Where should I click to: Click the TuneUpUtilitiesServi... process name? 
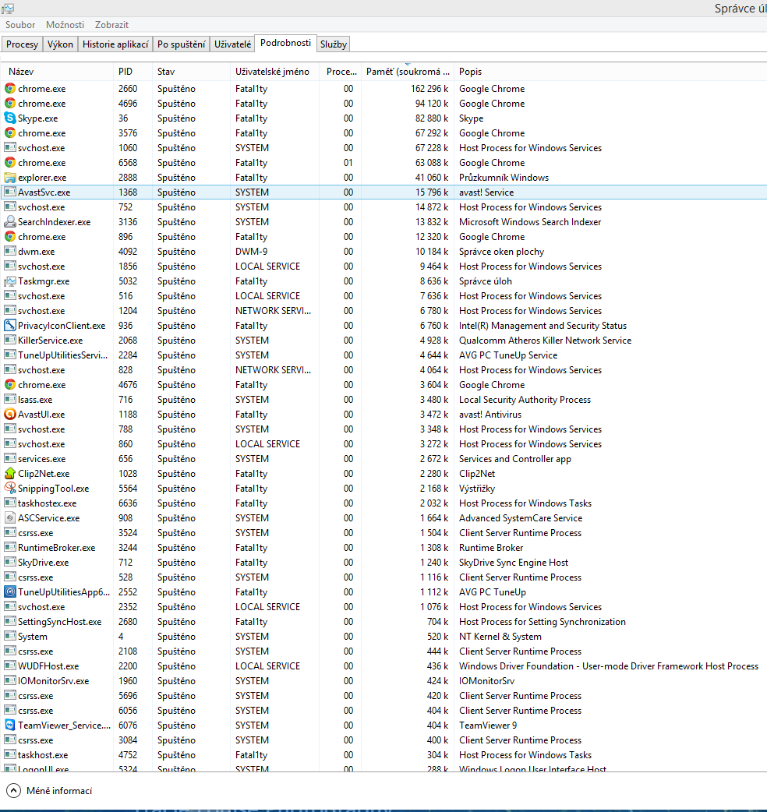click(62, 355)
